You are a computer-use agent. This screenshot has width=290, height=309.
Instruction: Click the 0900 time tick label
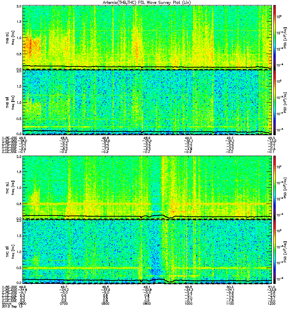(x=147, y=304)
